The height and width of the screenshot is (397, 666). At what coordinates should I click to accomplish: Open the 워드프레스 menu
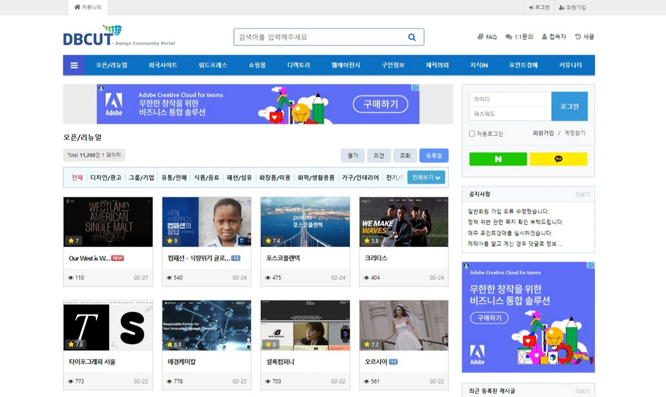coord(213,66)
